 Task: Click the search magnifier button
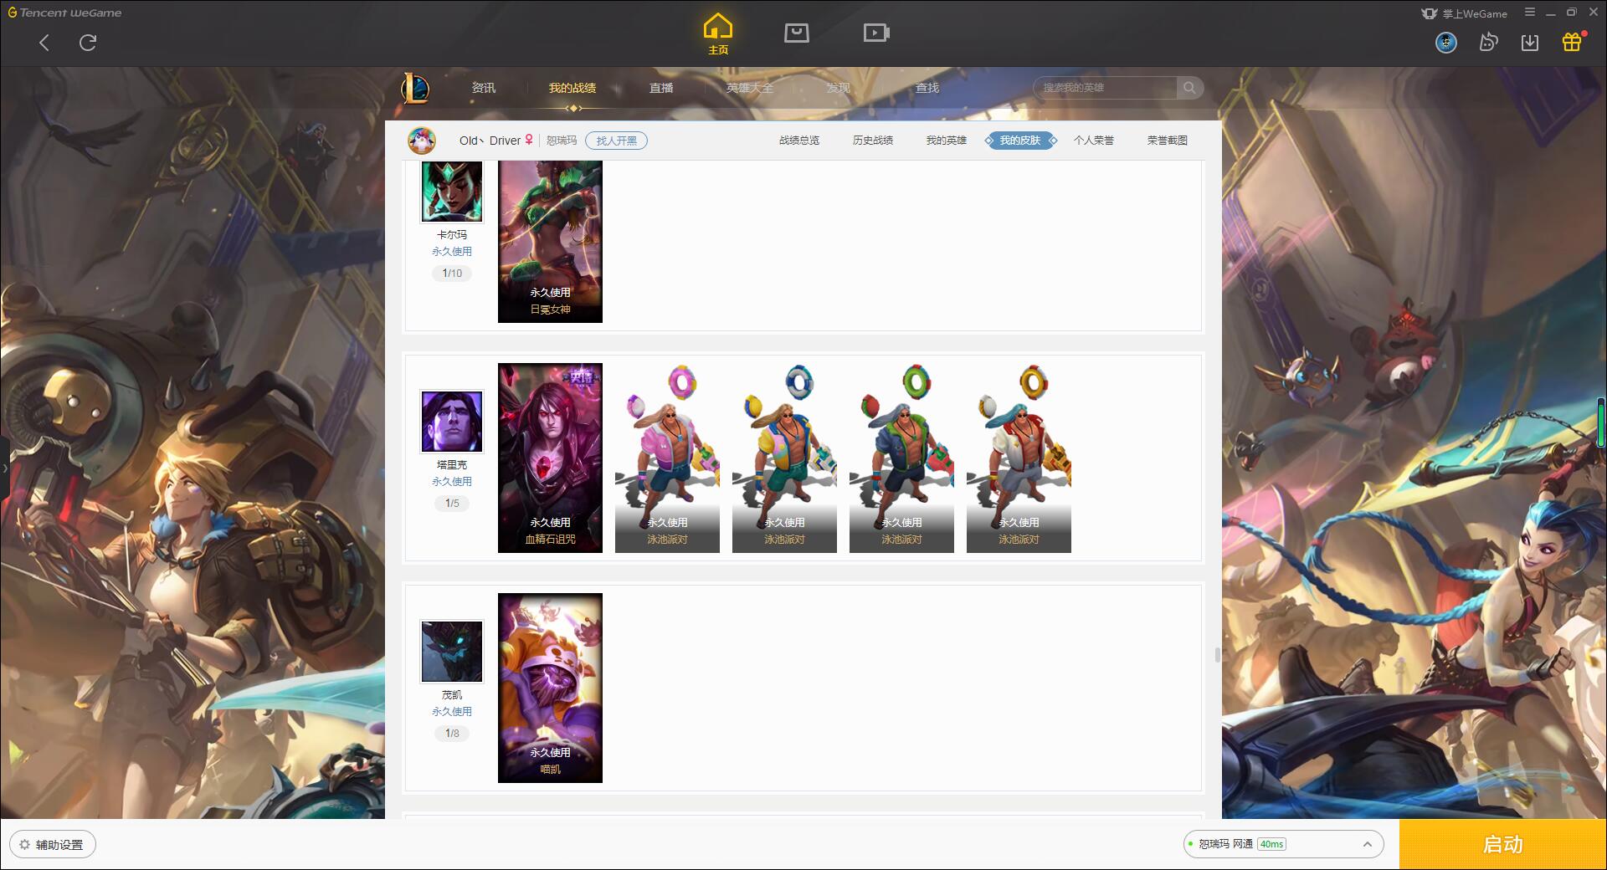pyautogui.click(x=1189, y=88)
